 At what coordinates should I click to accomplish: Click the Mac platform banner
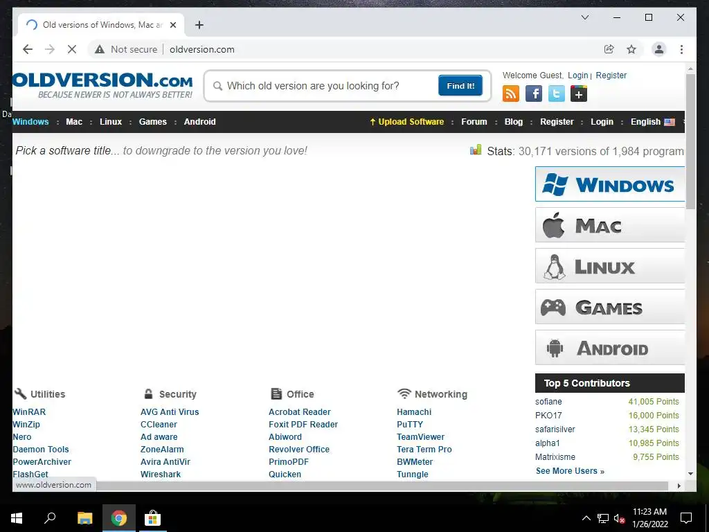pos(609,225)
